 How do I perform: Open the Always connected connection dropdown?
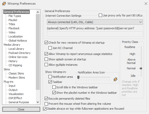click(95, 22)
